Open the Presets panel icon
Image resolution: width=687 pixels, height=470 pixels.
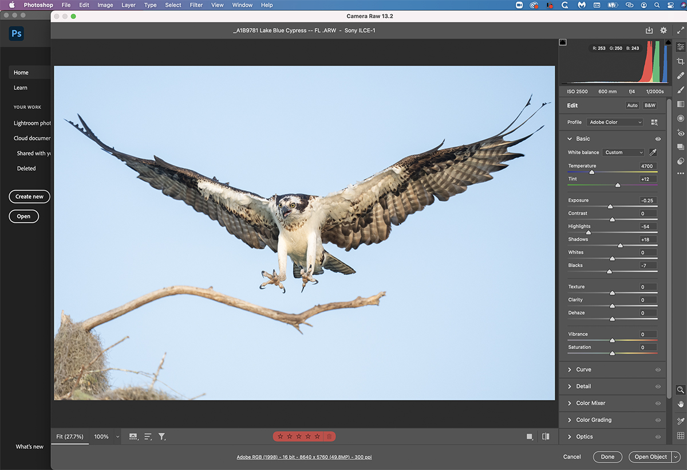[680, 161]
